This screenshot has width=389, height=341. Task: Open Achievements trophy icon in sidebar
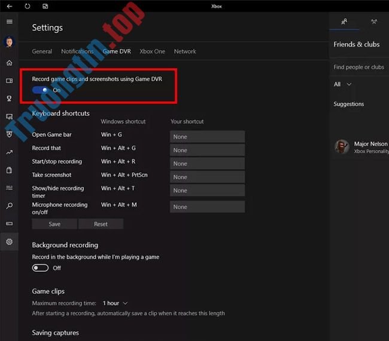[x=10, y=99]
